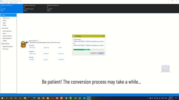Image resolution: width=179 pixels, height=100 pixels.
Task: Open the Options menu
Action: coord(11,3)
